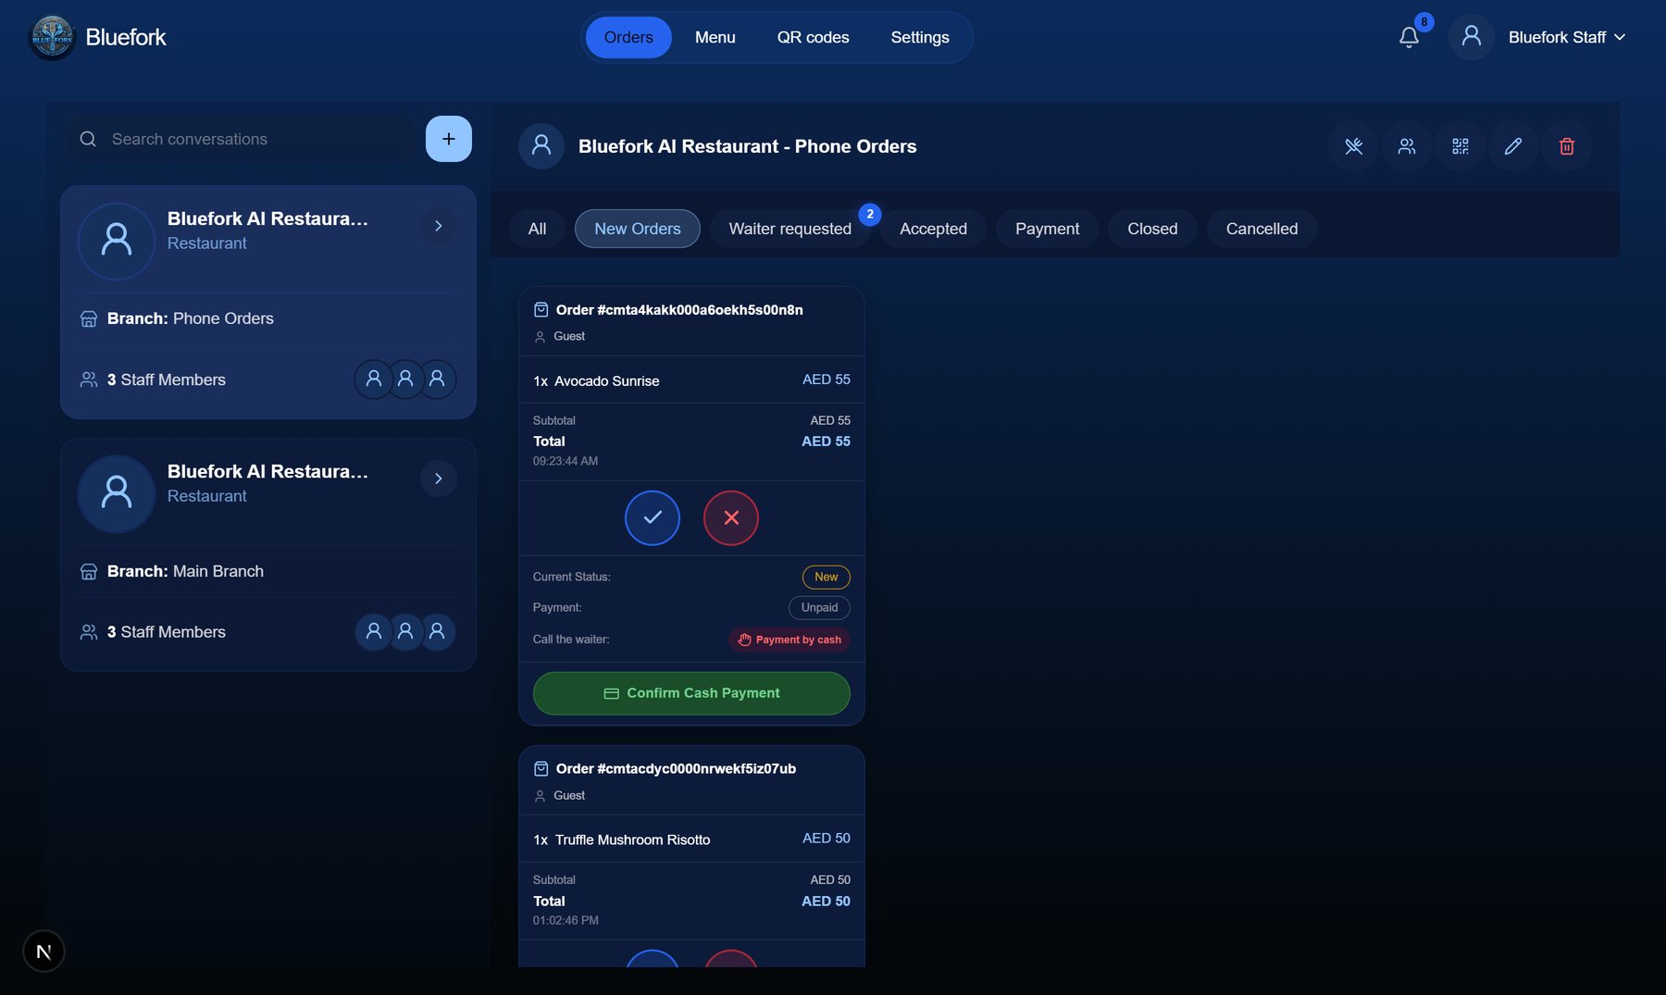The width and height of the screenshot is (1666, 995).
Task: Switch to the Orders nav tab
Action: click(628, 37)
